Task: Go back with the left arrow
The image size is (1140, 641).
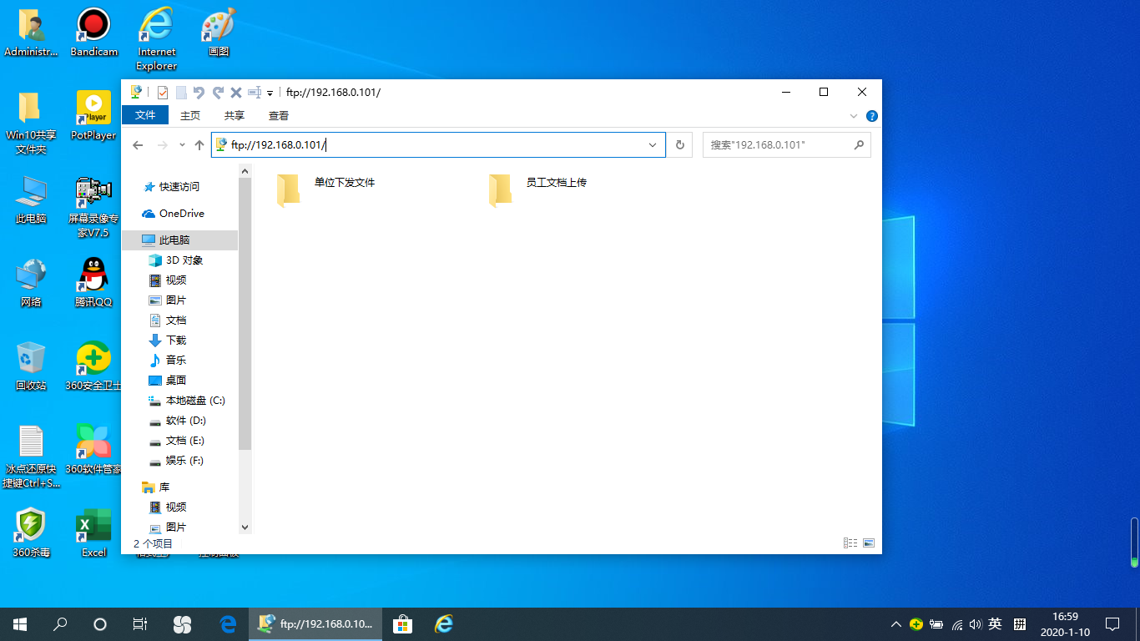Action: (x=139, y=145)
